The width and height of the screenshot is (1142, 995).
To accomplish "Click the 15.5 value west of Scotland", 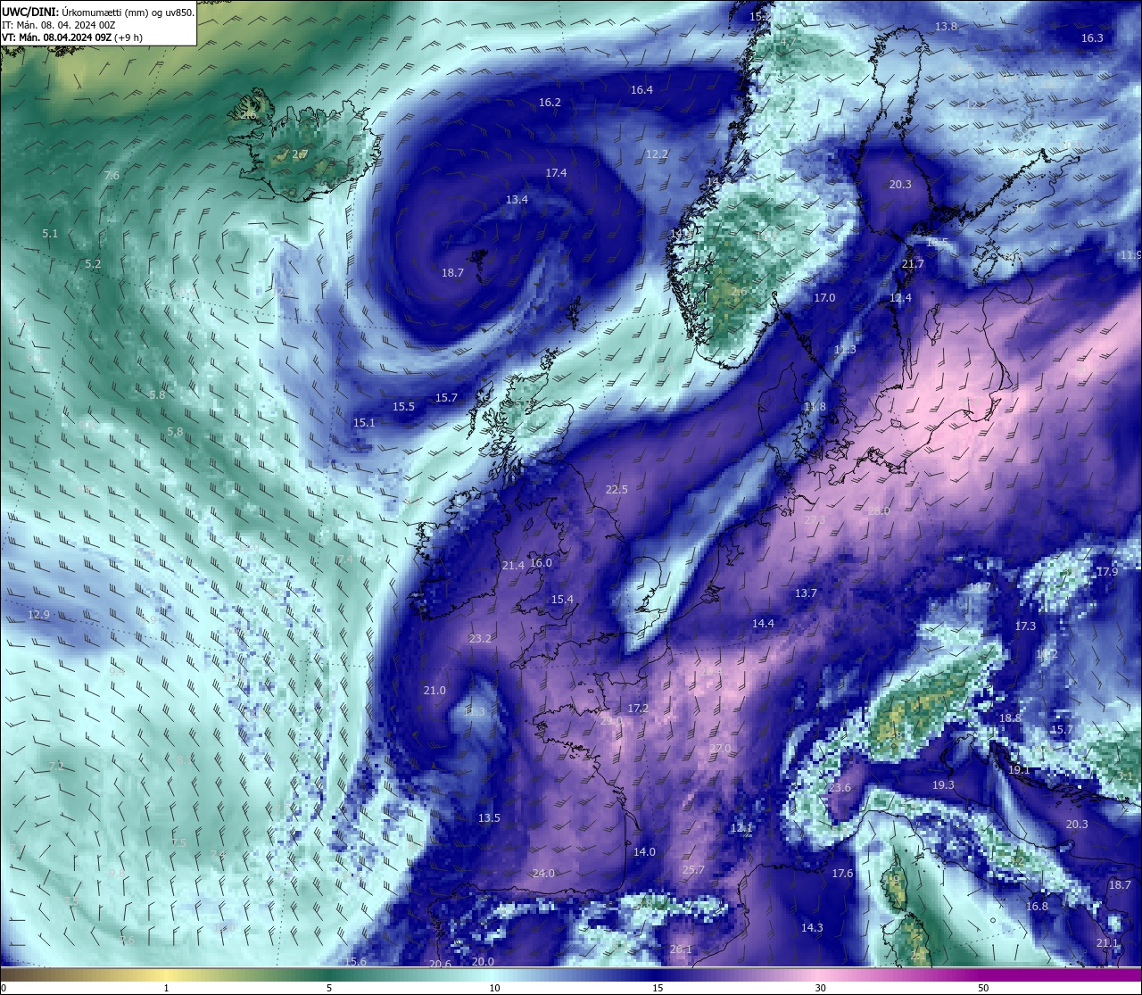I will point(403,407).
